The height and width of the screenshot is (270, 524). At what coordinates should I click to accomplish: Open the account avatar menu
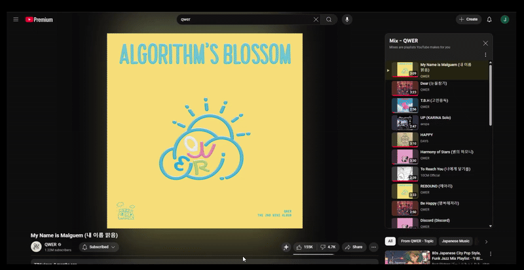[504, 20]
